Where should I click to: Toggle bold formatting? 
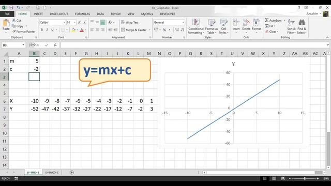click(x=41, y=30)
